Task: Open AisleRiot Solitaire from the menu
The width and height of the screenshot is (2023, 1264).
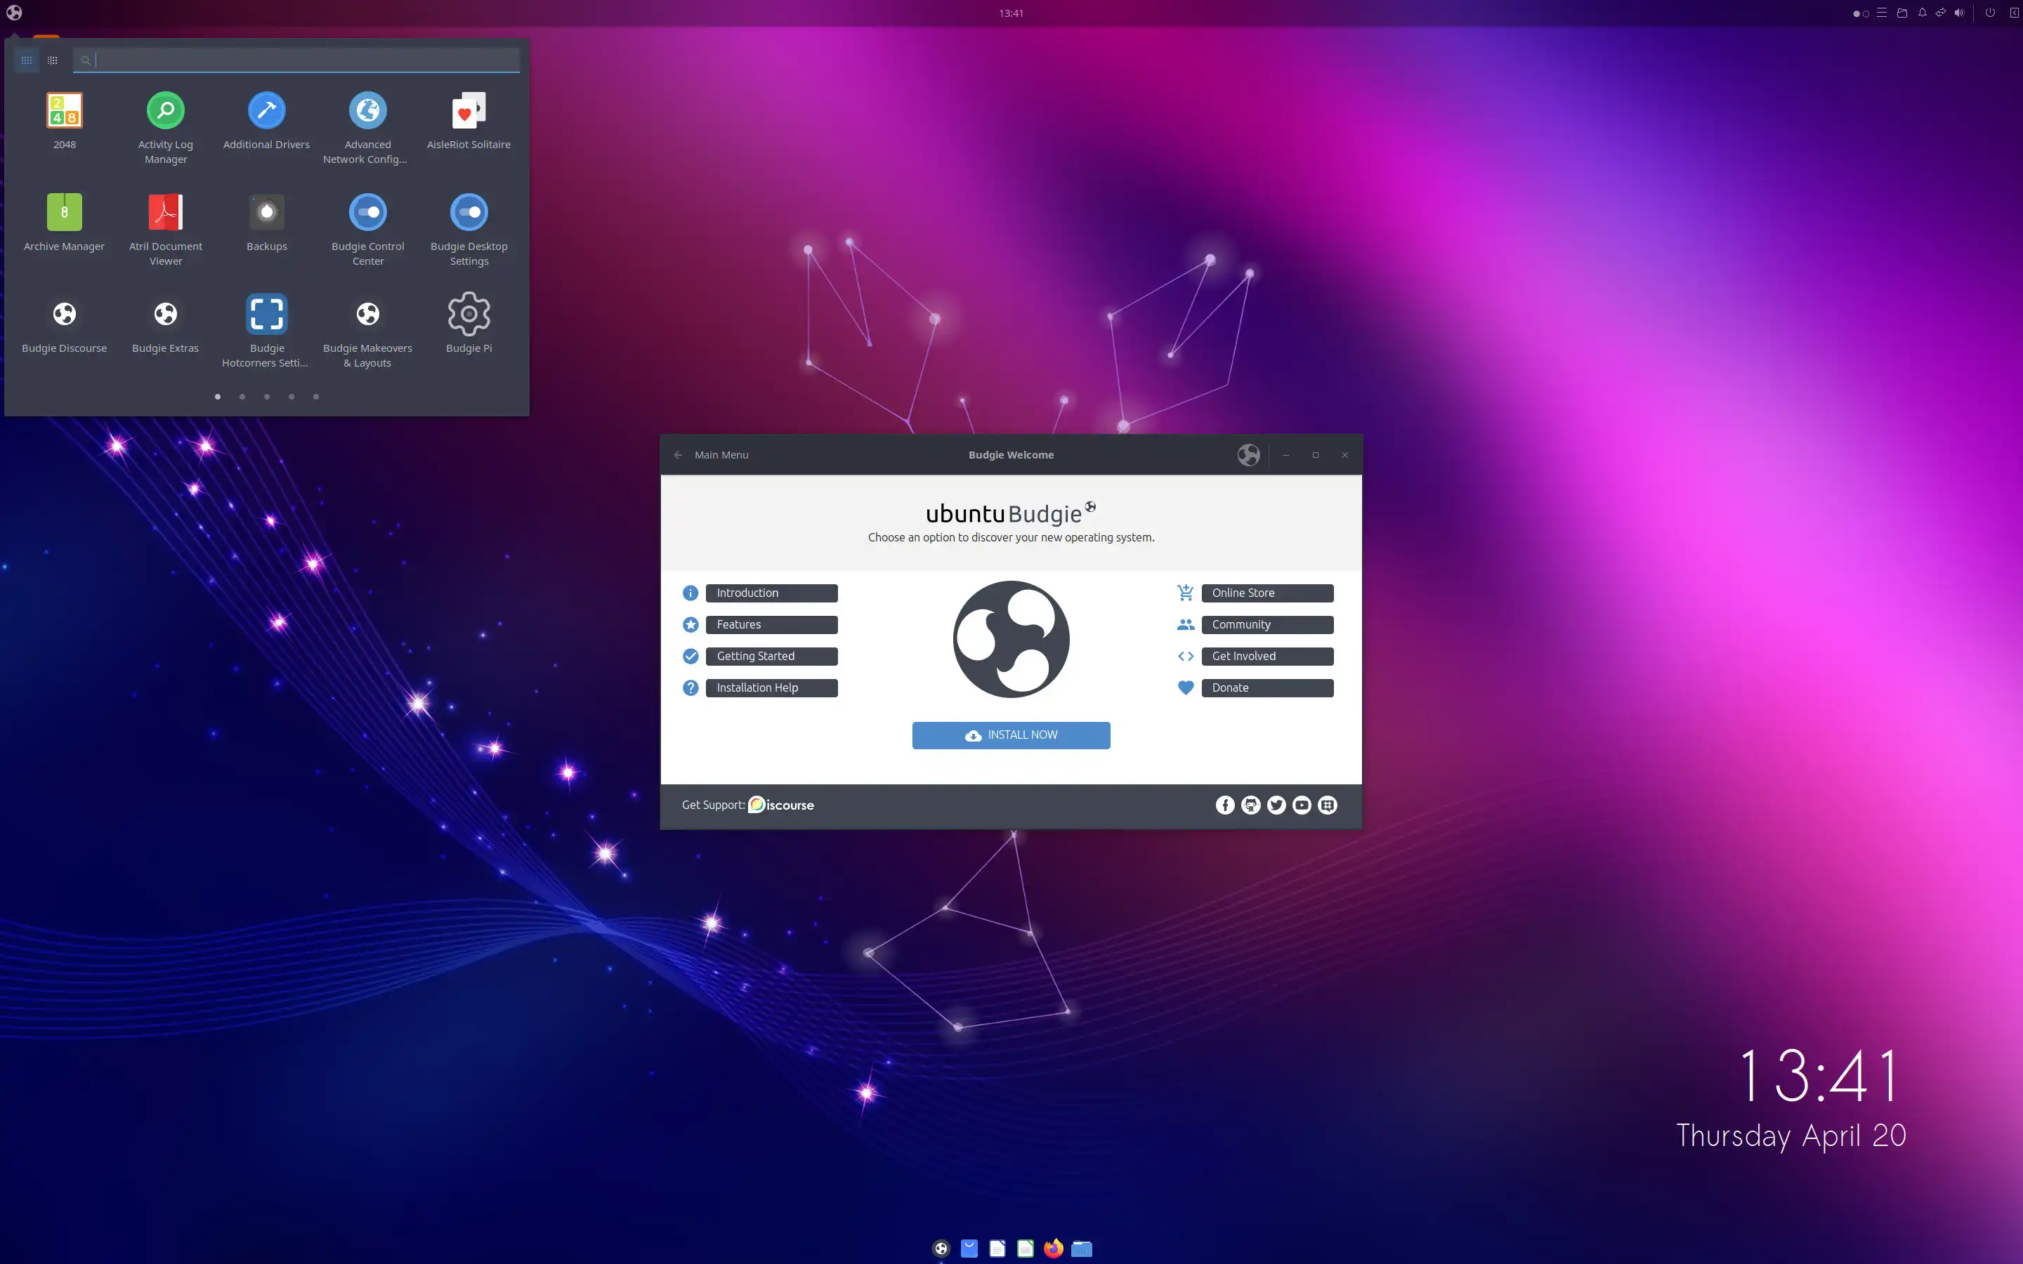Action: (468, 111)
